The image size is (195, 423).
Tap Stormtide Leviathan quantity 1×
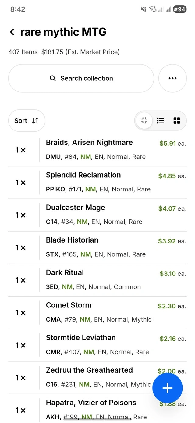(21, 345)
